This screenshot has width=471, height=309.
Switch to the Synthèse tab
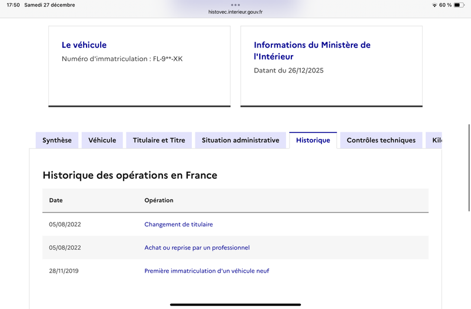click(x=57, y=140)
